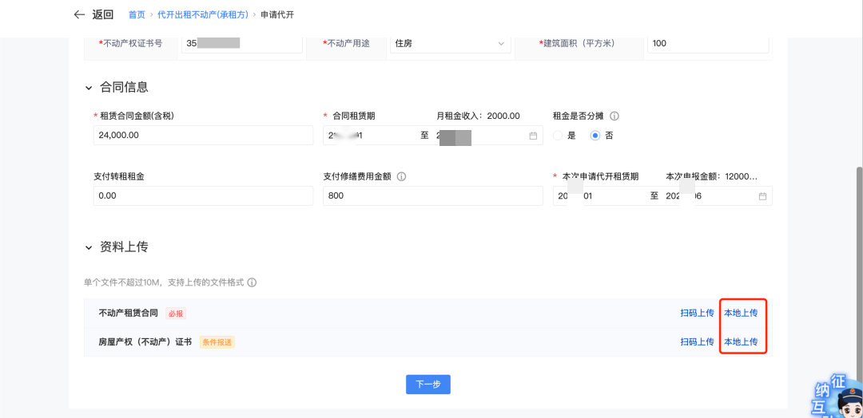Click 本地上传 for 不动产租赁合同
863x418 pixels.
[x=741, y=313]
